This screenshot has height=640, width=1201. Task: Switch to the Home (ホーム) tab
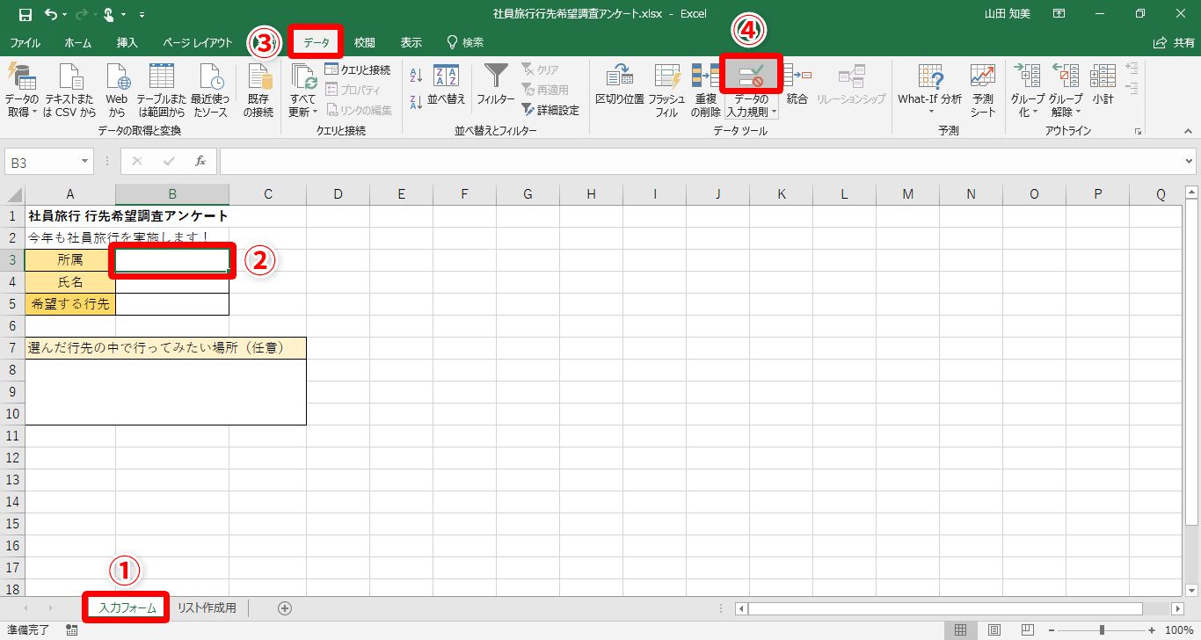78,42
